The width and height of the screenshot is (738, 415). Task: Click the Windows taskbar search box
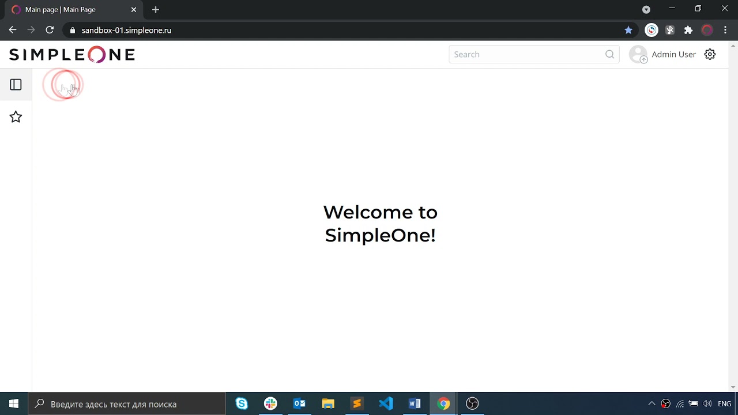(x=127, y=404)
